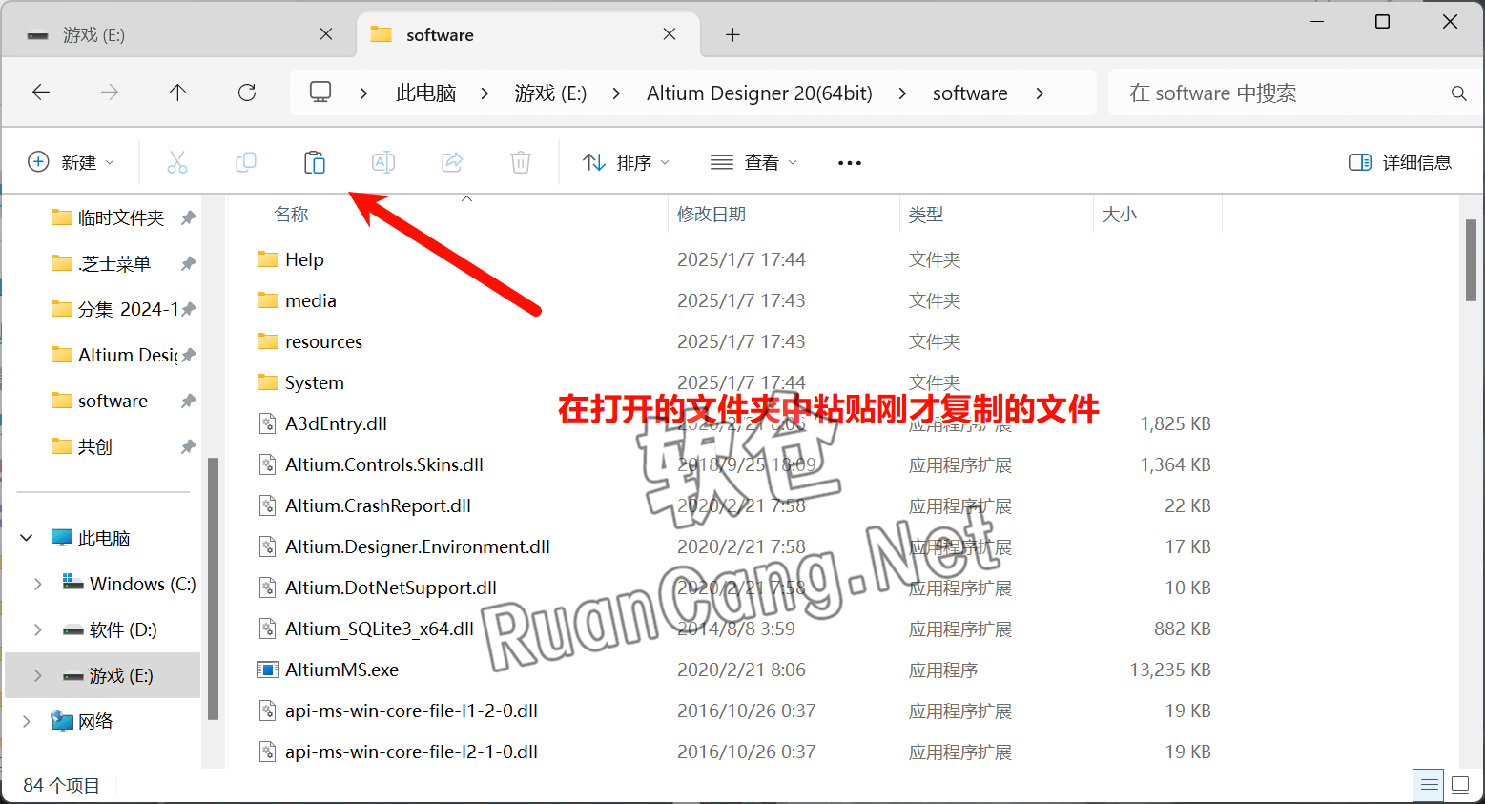
Task: Unpin the 临时文件夹 quick access pin
Action: (188, 217)
